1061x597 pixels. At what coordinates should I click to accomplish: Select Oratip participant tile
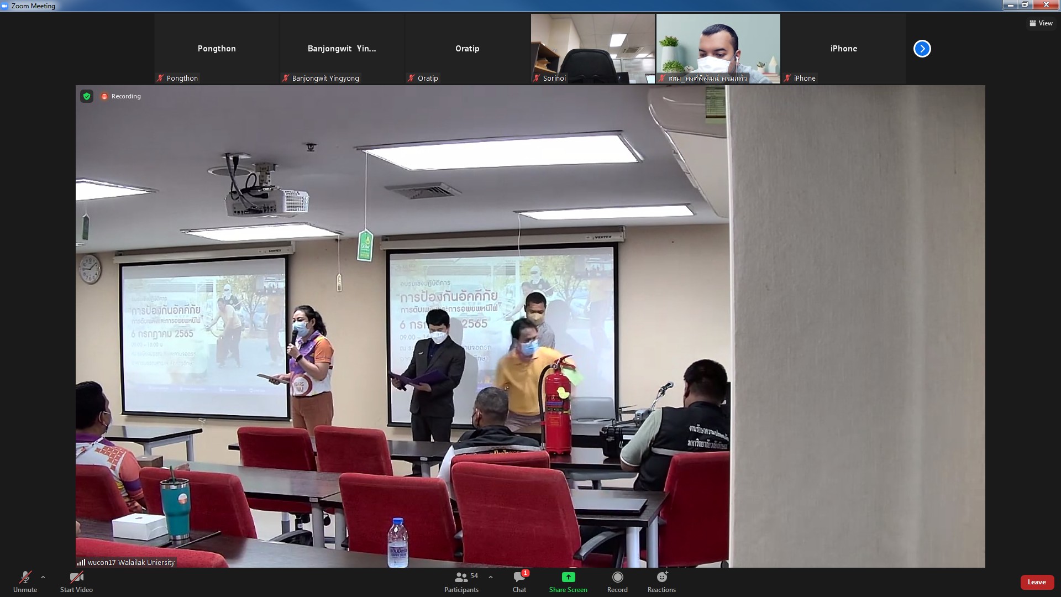[x=467, y=49]
